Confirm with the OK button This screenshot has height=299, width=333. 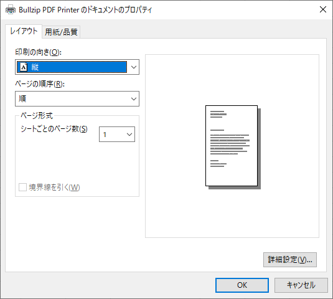pos(242,285)
